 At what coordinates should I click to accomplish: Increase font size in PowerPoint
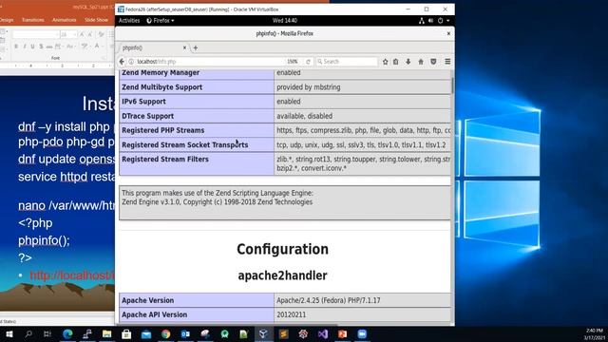click(82, 35)
